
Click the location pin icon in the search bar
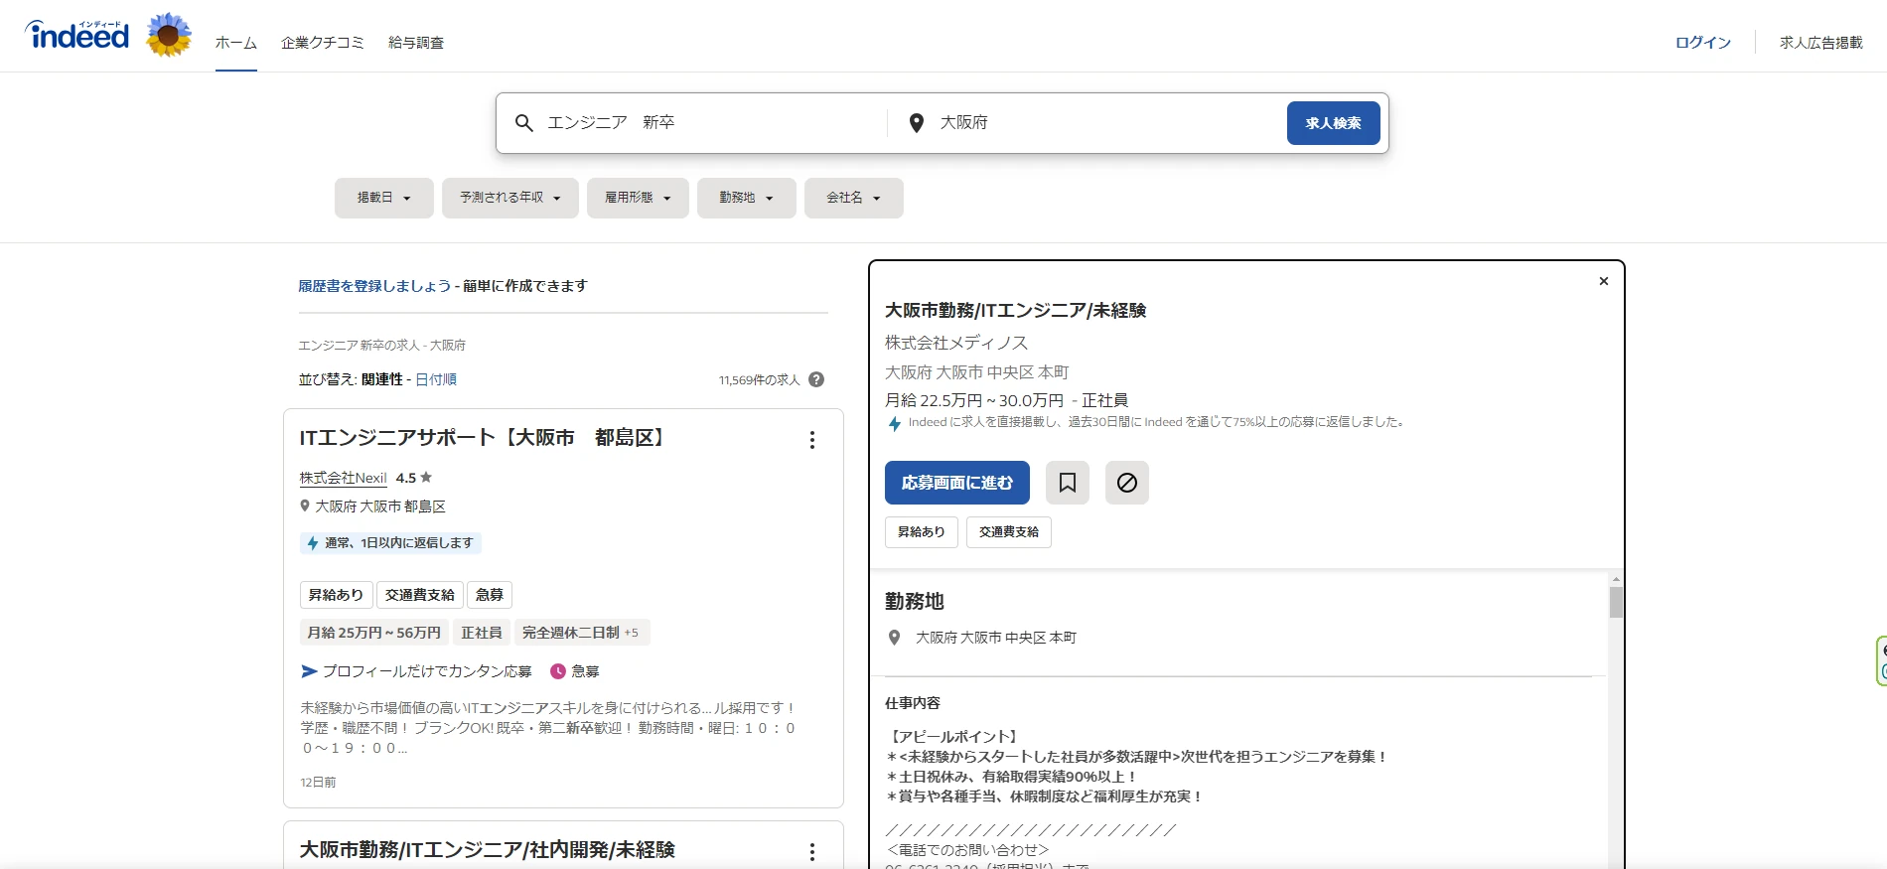pos(917,123)
